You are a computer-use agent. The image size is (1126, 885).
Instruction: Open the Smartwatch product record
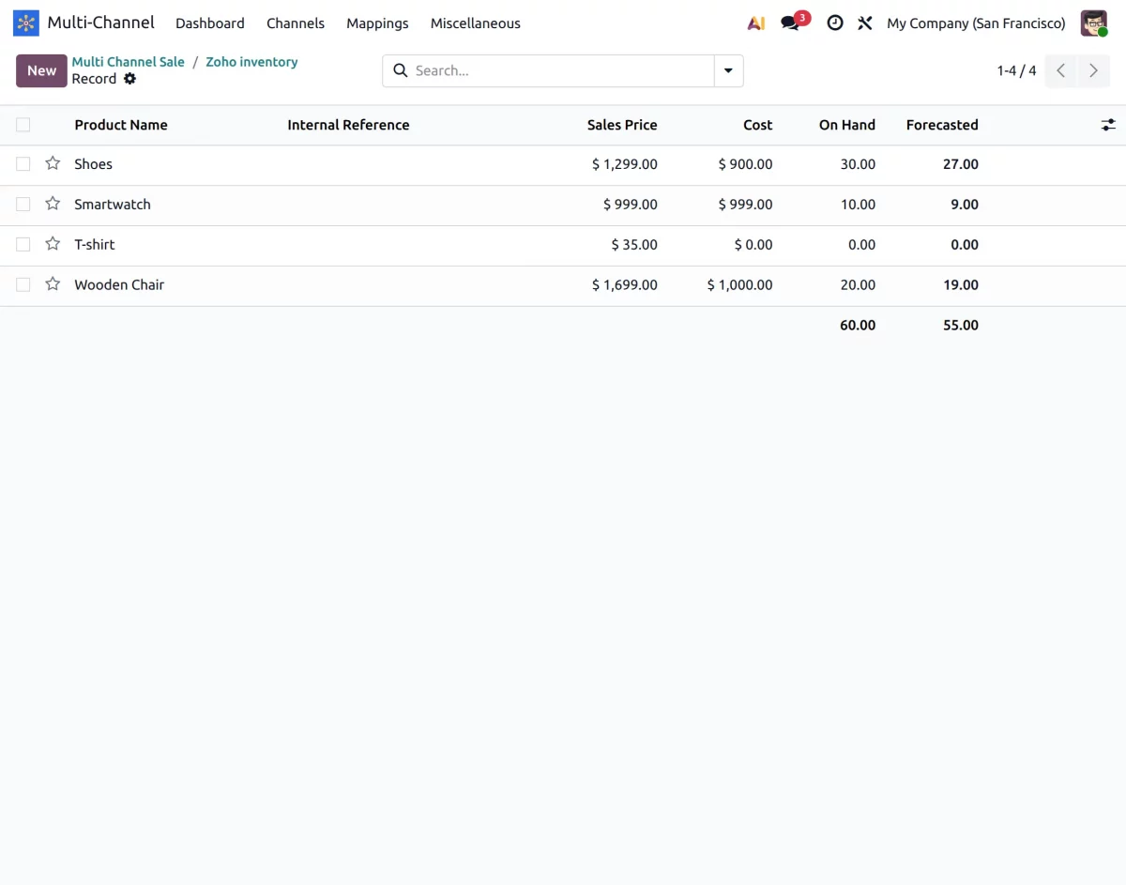click(112, 205)
